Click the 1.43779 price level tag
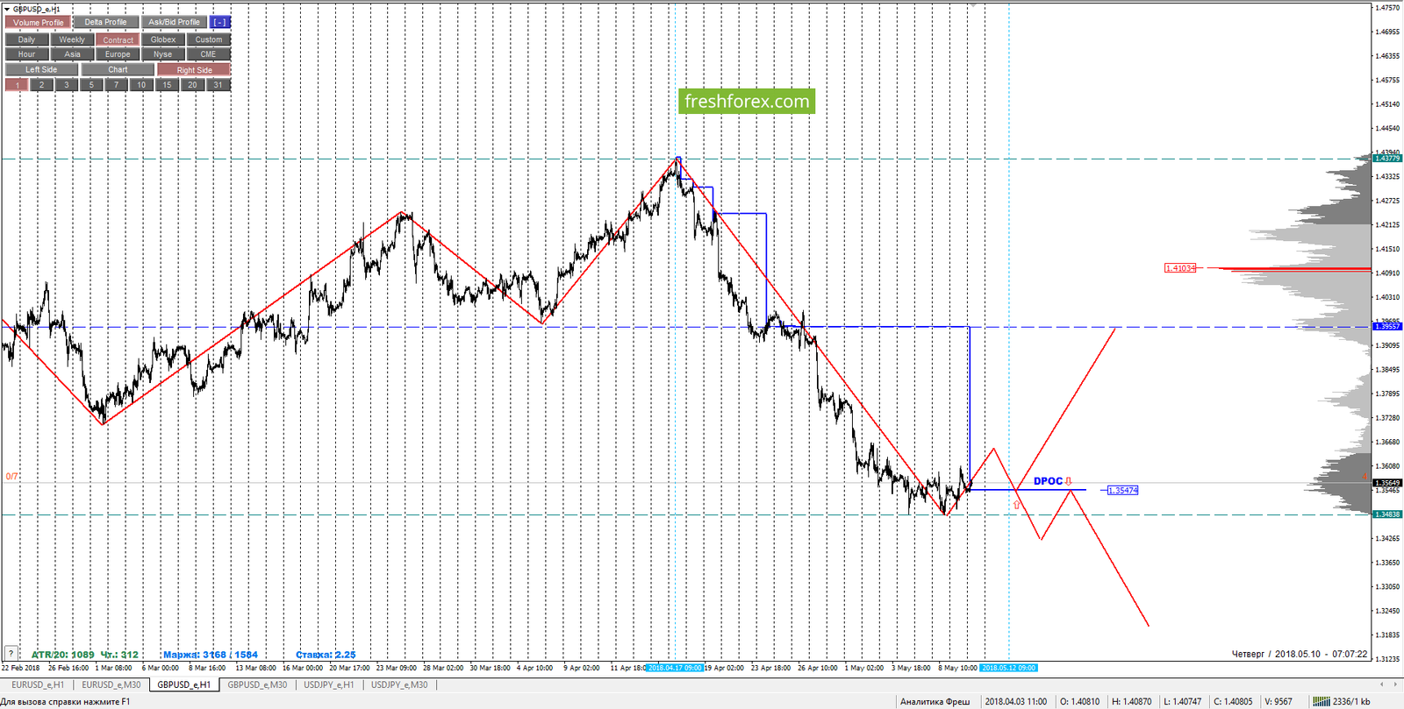Screen dimensions: 1404x709 1387,159
